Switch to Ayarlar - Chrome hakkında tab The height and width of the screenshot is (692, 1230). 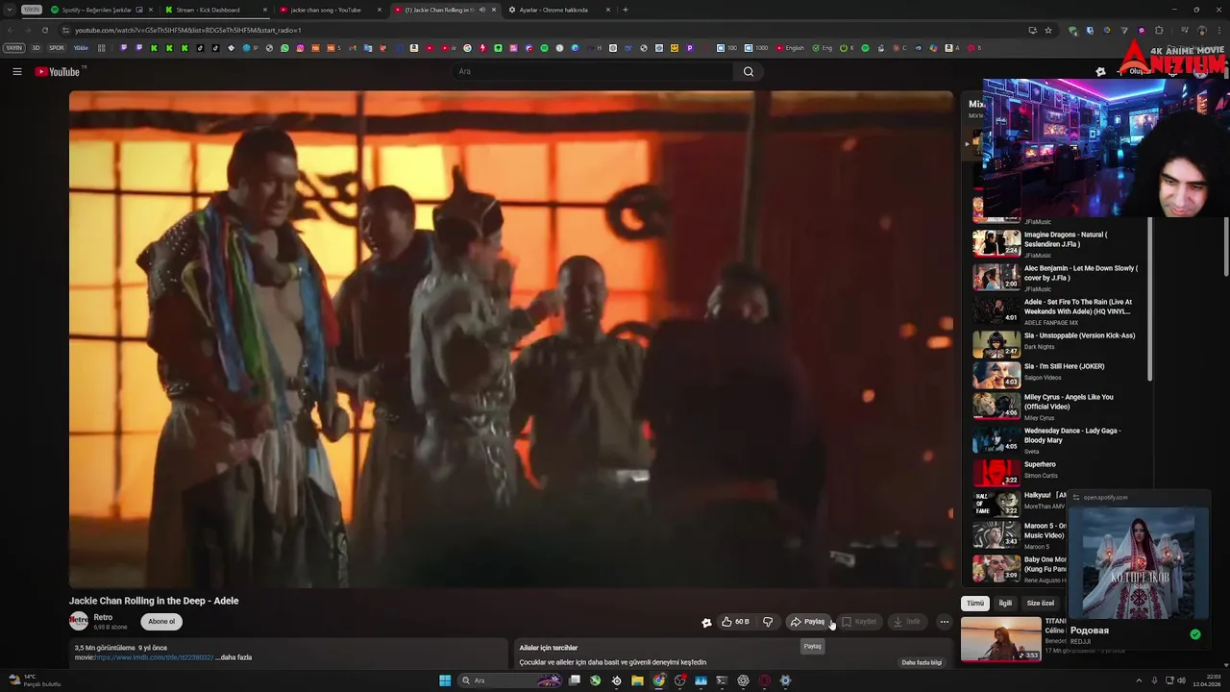coord(558,10)
